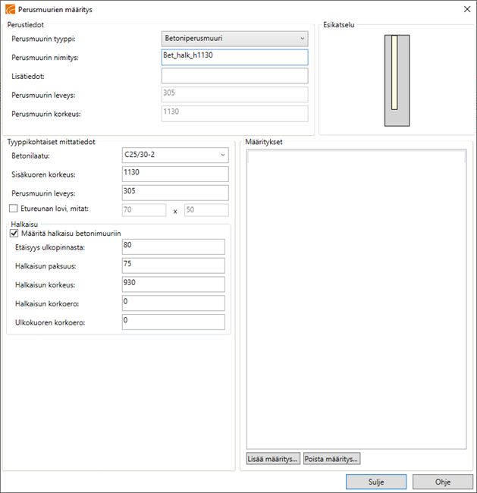Select the Sisäkuoren korkeus input field
477x493 pixels.
pos(175,174)
